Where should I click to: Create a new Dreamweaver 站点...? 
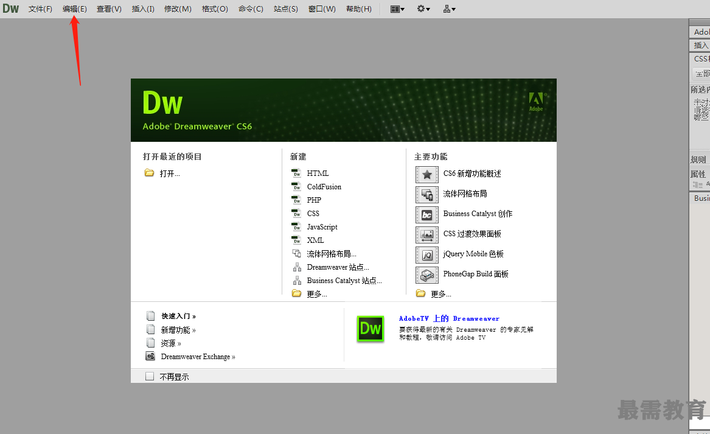338,267
